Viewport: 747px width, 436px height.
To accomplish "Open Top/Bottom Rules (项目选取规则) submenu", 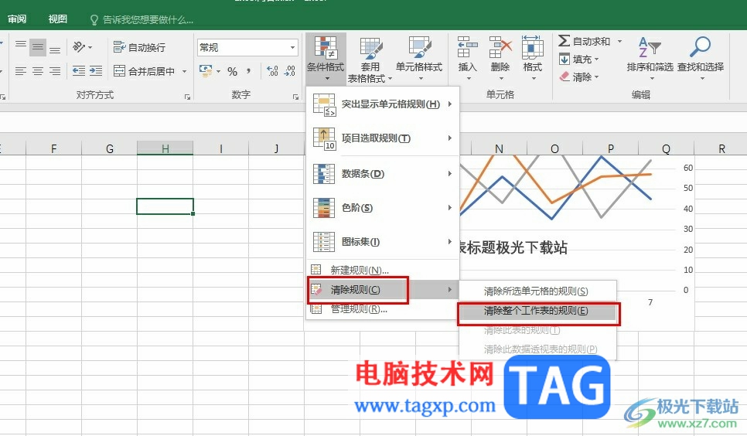I will click(383, 138).
